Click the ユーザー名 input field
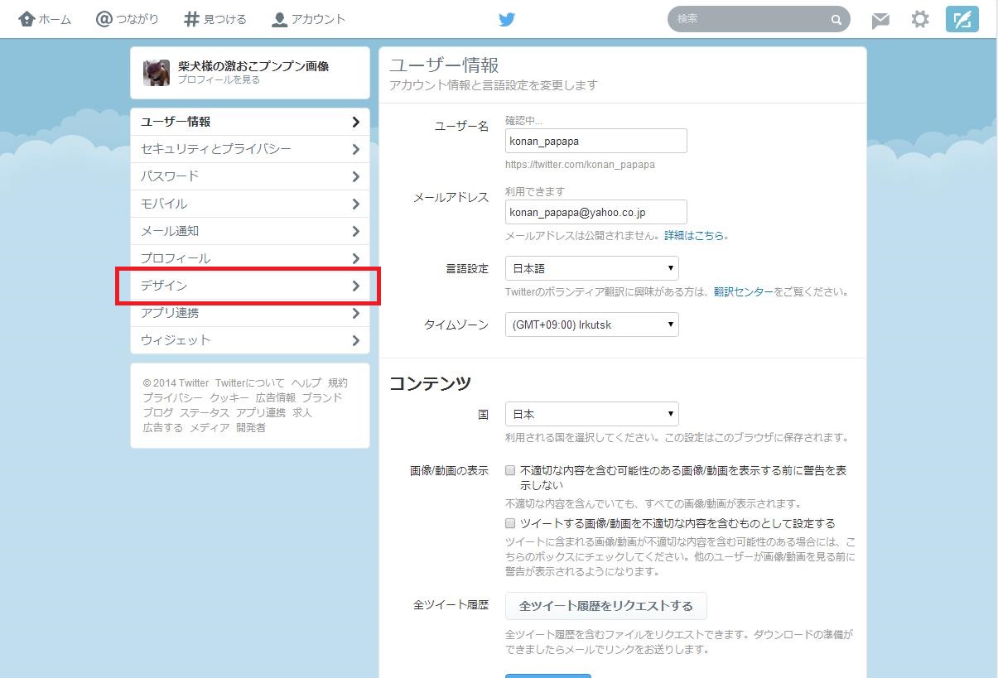Image resolution: width=998 pixels, height=678 pixels. click(x=596, y=141)
